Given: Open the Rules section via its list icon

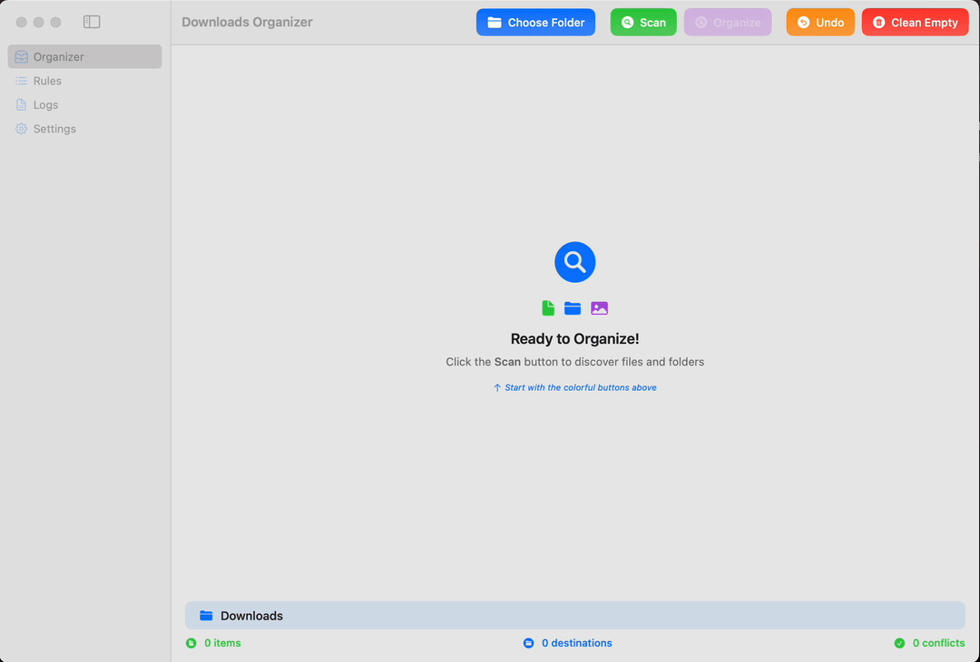Looking at the screenshot, I should (x=20, y=81).
